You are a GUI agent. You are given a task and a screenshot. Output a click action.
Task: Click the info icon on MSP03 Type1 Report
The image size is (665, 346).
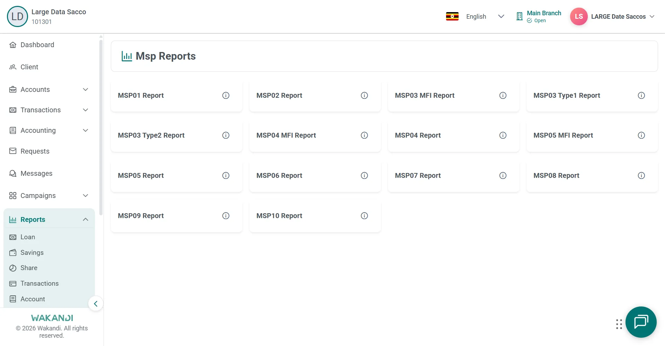click(x=641, y=95)
